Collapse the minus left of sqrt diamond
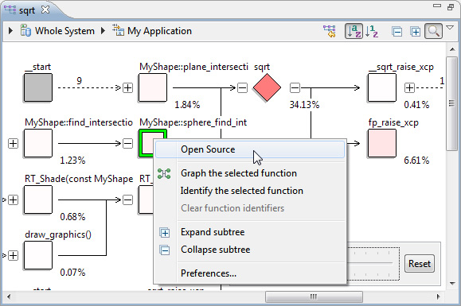Image resolution: width=461 pixels, height=306 pixels. (242, 87)
